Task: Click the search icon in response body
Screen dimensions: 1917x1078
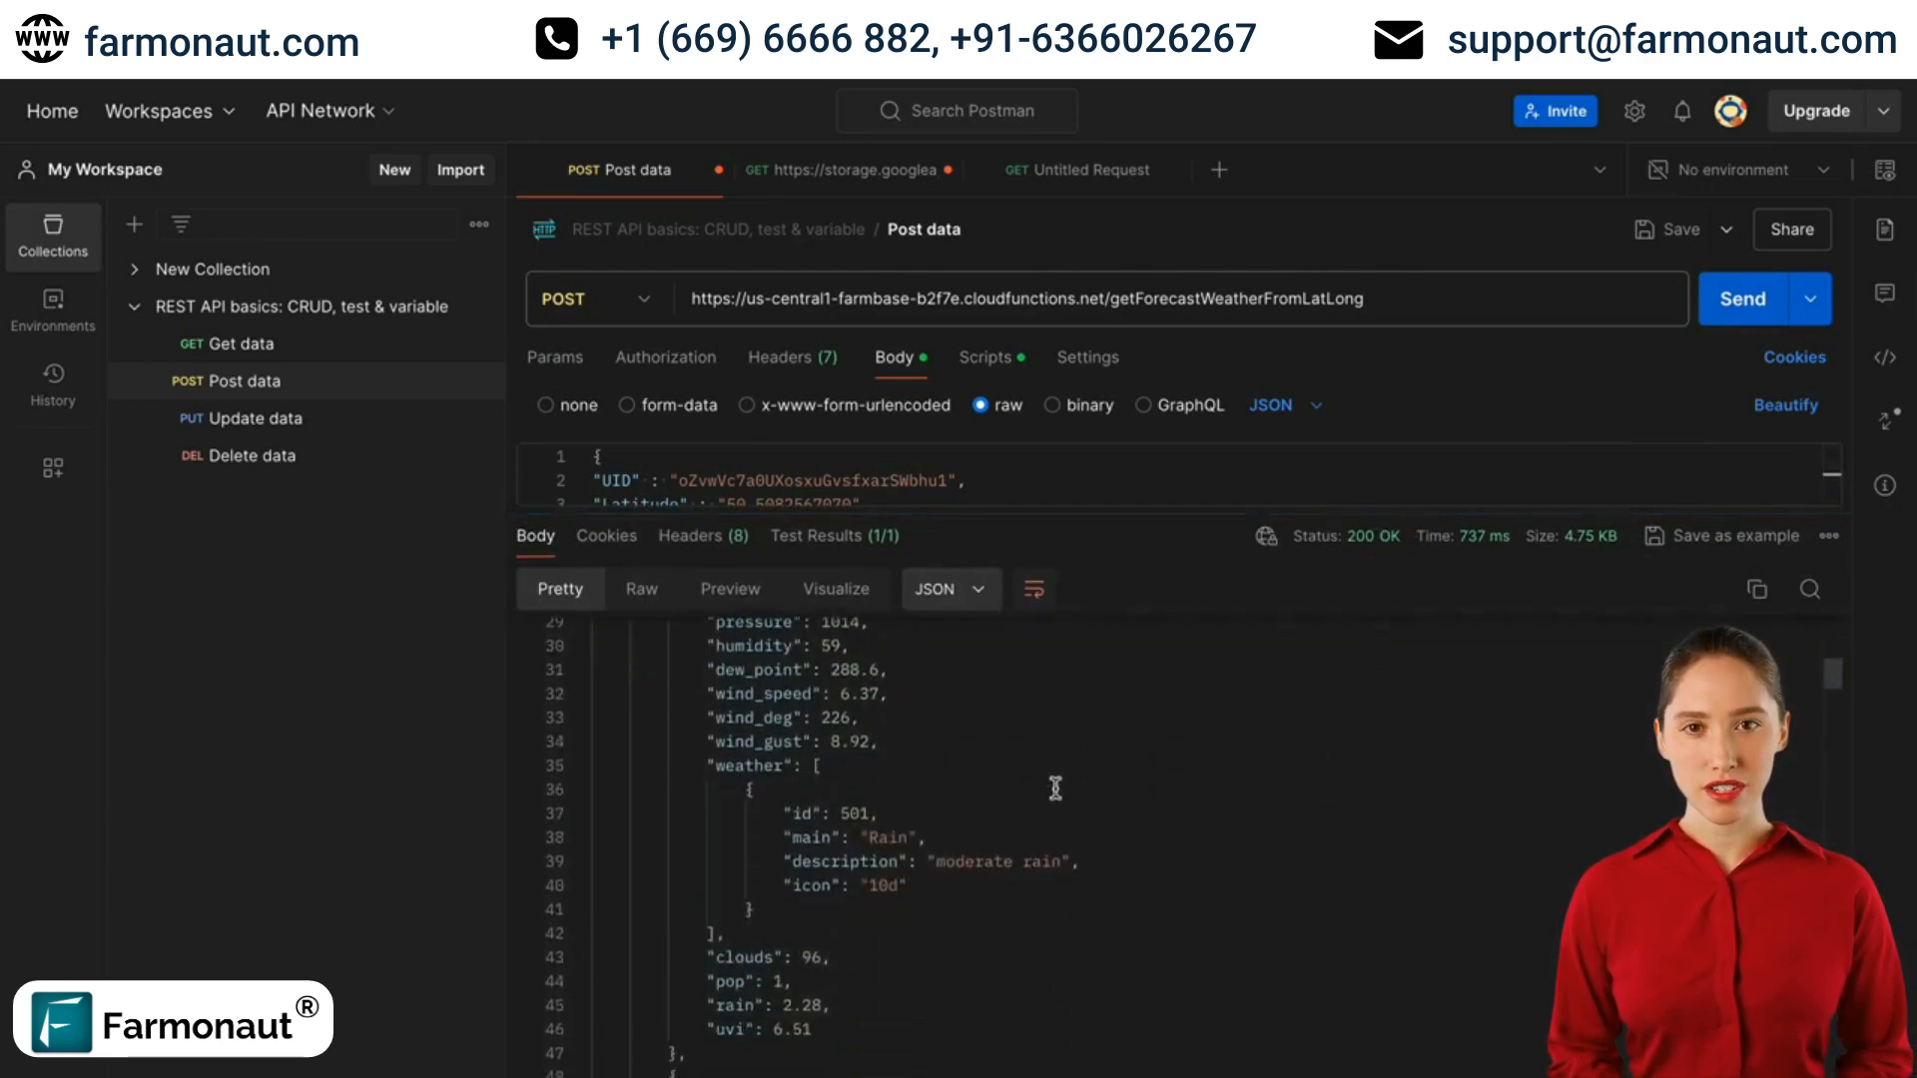Action: coord(1809,588)
